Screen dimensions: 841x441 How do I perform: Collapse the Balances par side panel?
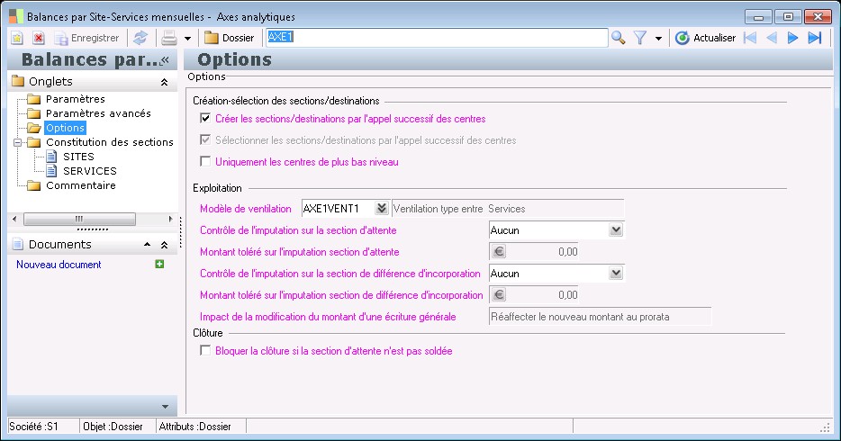click(x=165, y=60)
